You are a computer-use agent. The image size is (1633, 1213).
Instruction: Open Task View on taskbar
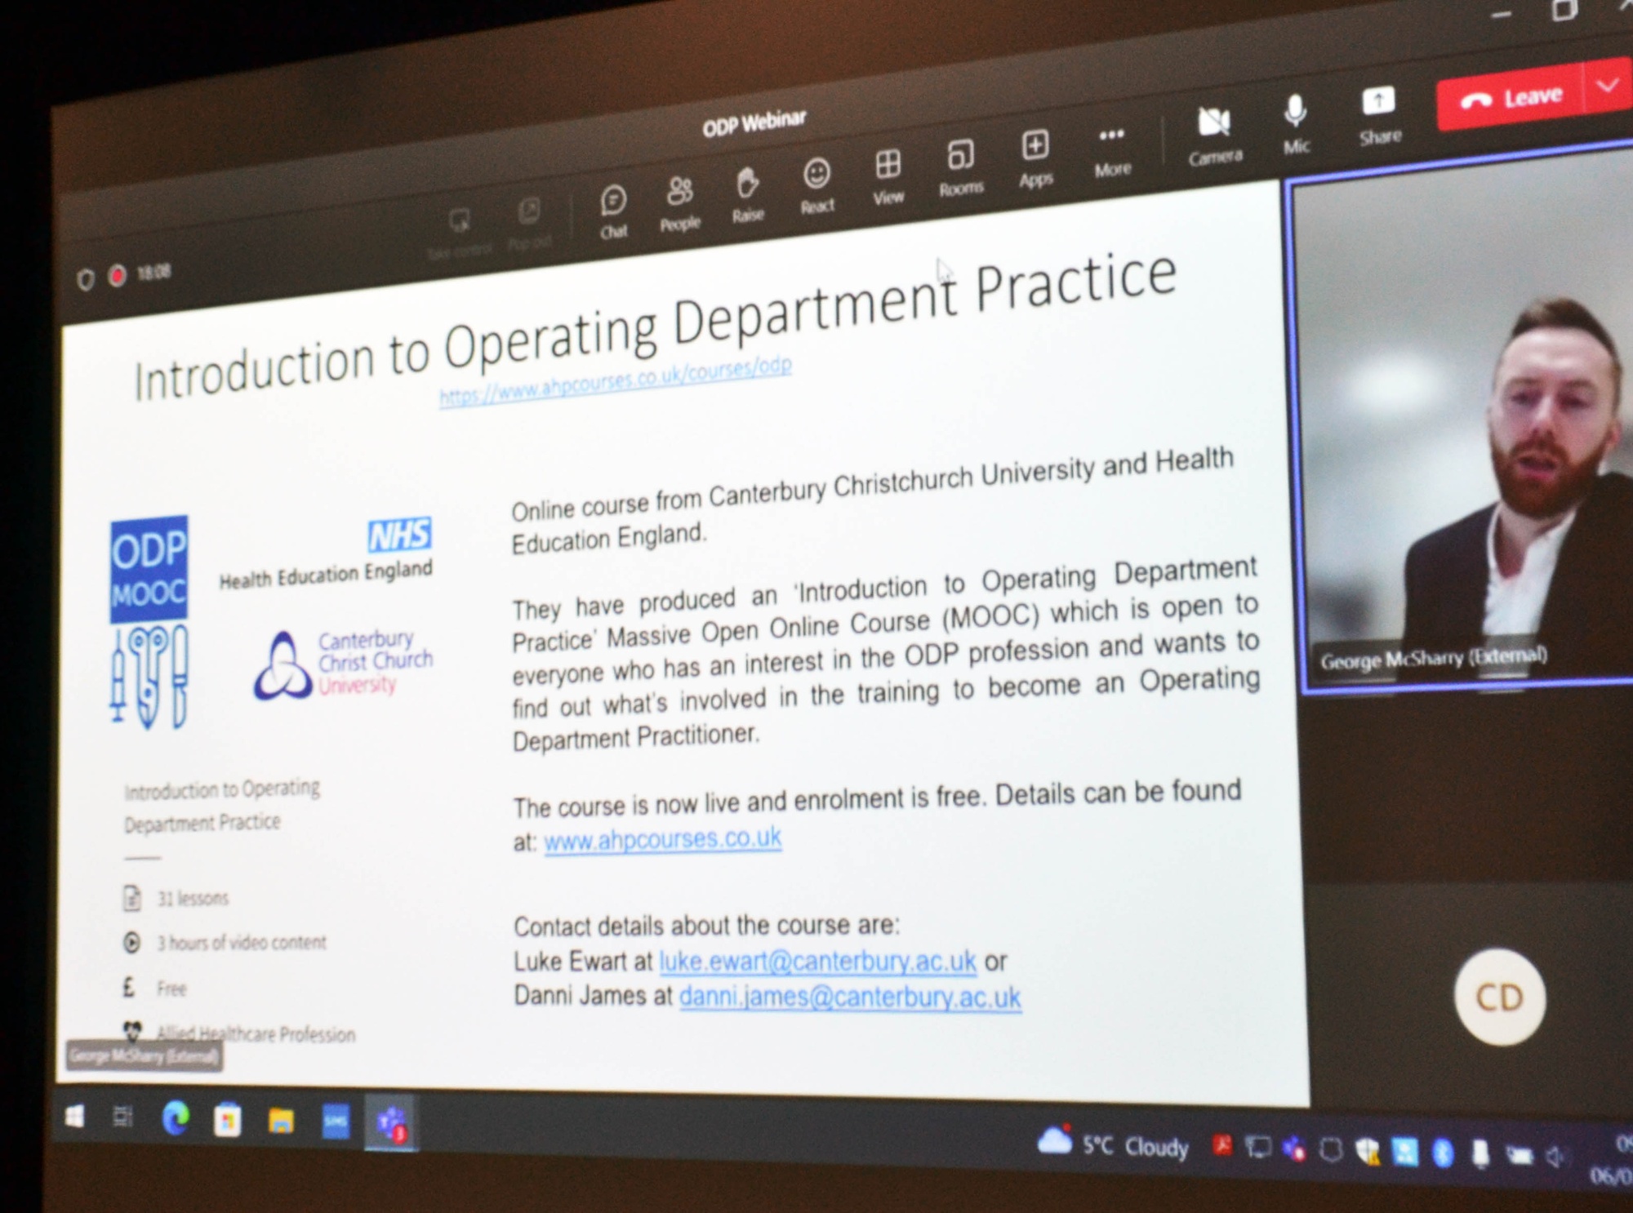click(122, 1117)
